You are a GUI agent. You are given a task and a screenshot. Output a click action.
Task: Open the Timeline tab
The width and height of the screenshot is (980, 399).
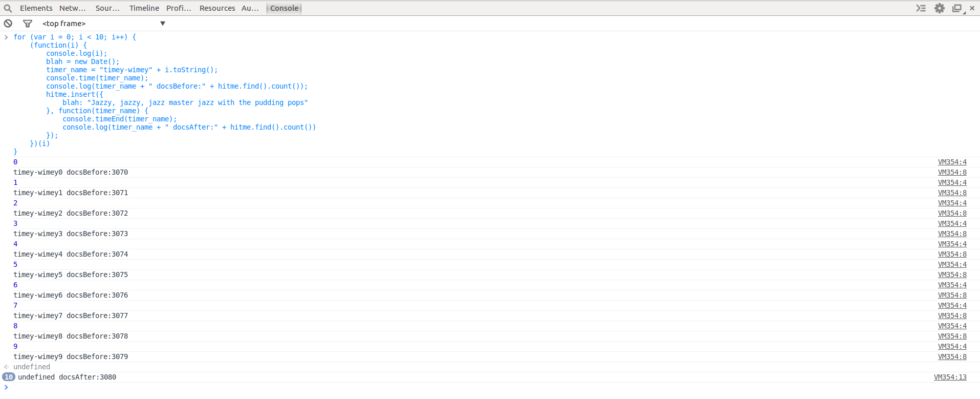pyautogui.click(x=144, y=8)
